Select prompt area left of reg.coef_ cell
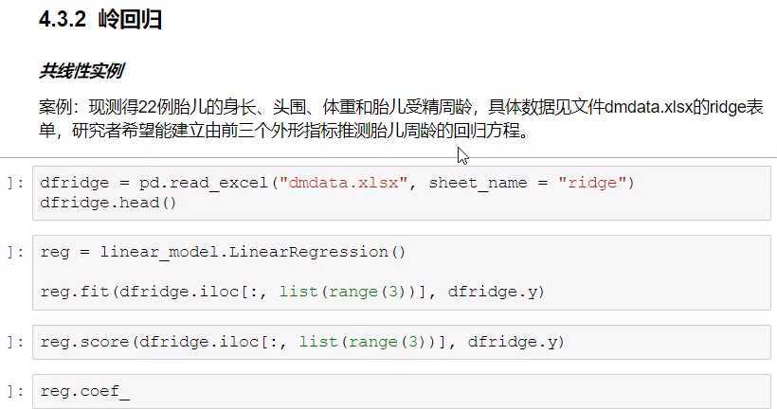 click(x=16, y=391)
